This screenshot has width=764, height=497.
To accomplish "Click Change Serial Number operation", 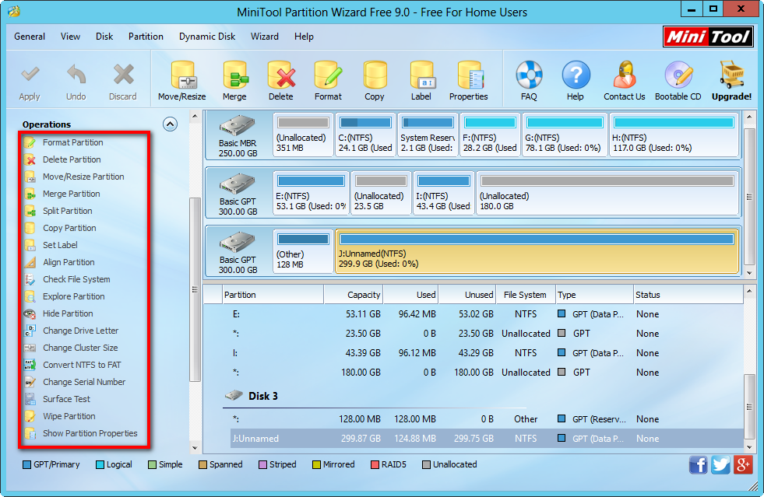I will [x=84, y=382].
